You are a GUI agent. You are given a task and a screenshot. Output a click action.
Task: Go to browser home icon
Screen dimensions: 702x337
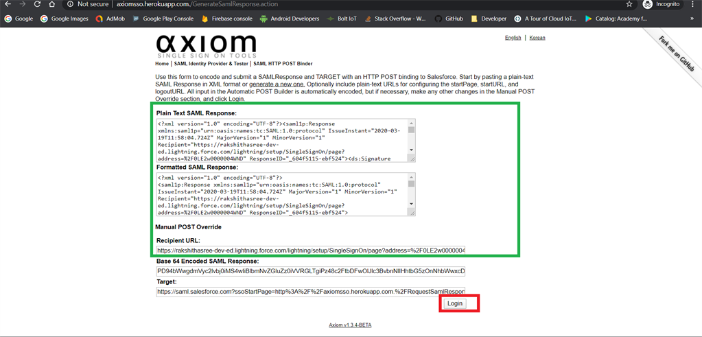tap(52, 4)
